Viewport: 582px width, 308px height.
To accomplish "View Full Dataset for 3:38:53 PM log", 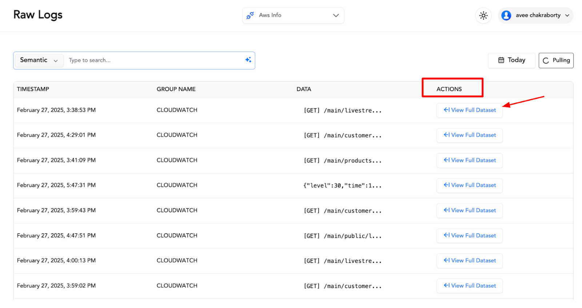I will coord(470,110).
